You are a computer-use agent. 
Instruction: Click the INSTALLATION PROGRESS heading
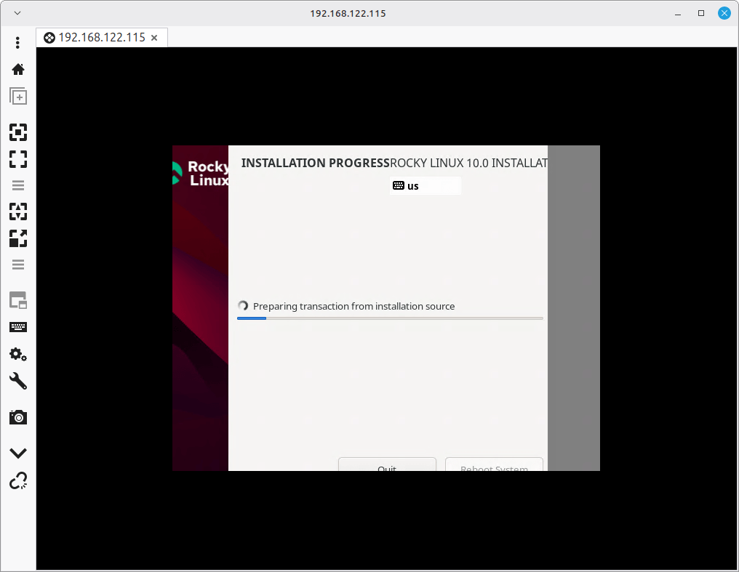point(315,163)
